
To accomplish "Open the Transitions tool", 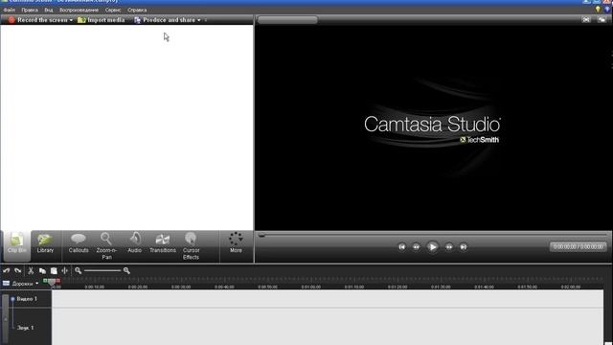I will click(163, 243).
